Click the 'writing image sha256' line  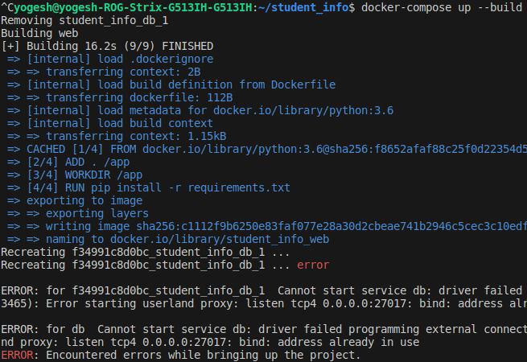267,226
